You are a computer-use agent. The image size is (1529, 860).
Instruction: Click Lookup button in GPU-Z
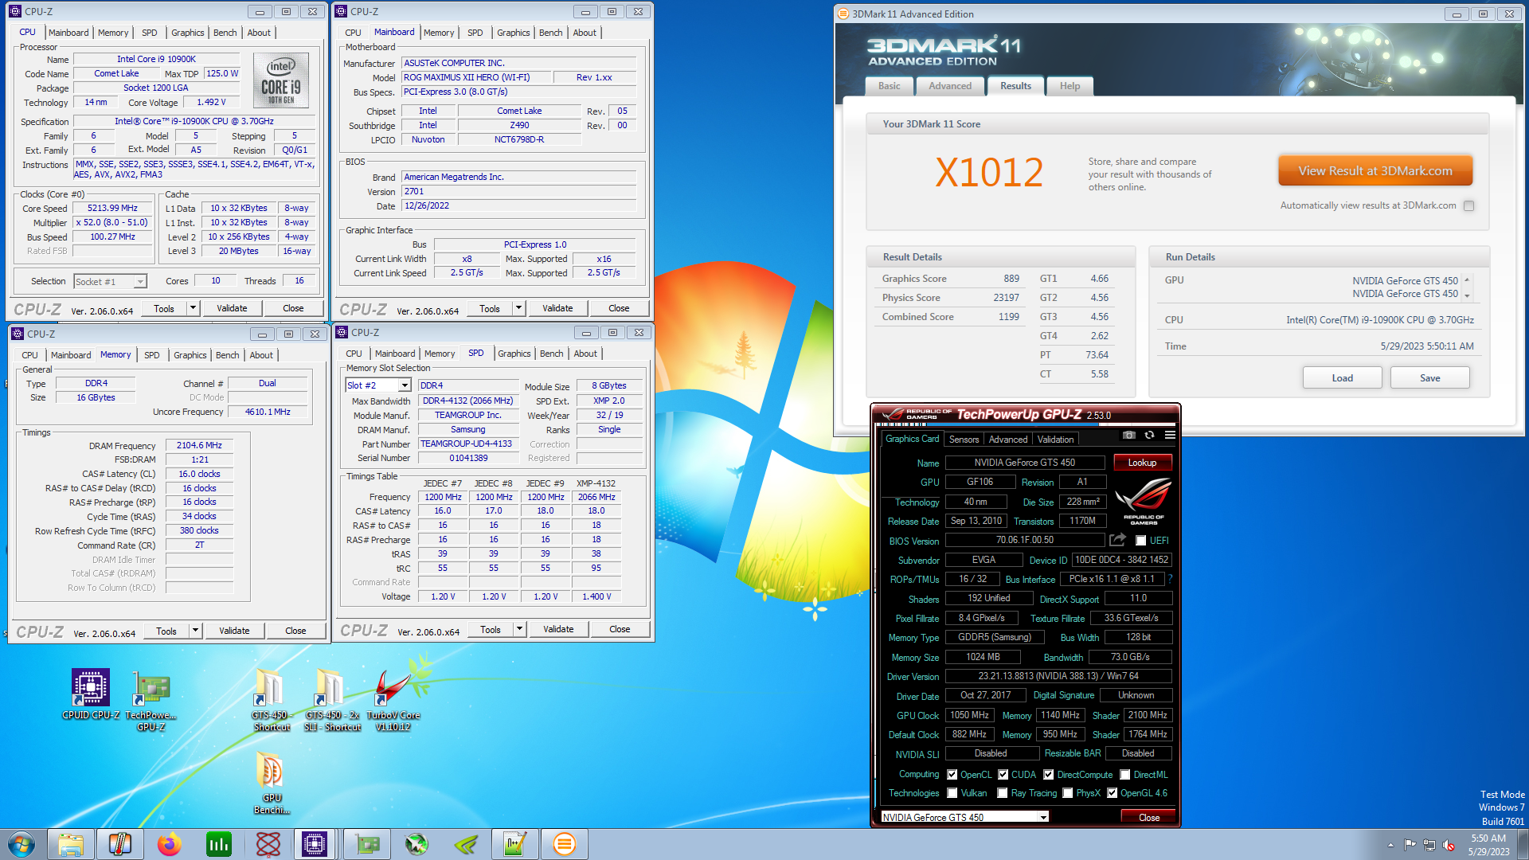point(1142,463)
